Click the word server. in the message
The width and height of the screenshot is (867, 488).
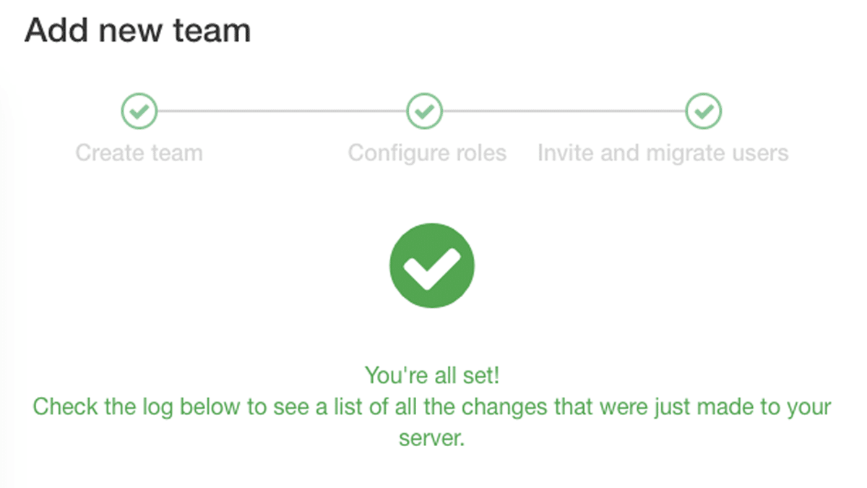(432, 438)
